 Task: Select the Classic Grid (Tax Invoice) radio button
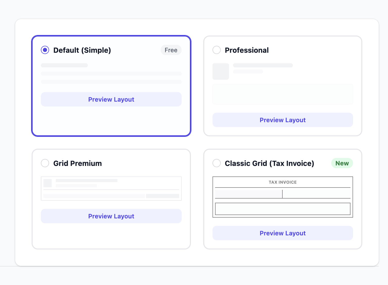217,163
